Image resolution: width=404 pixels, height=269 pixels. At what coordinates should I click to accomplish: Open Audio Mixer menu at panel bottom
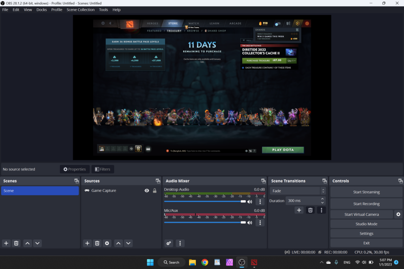pyautogui.click(x=180, y=243)
